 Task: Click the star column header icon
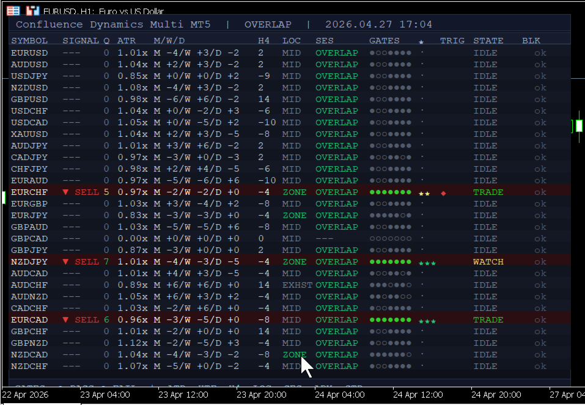click(421, 42)
